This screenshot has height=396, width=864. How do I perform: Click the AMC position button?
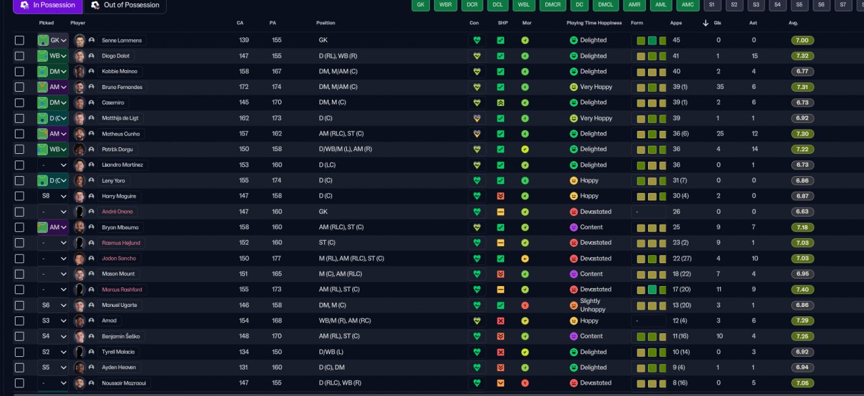pyautogui.click(x=688, y=5)
